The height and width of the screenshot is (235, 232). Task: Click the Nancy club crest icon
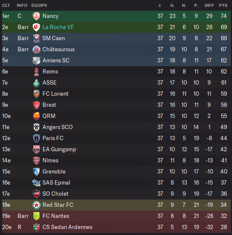point(36,16)
